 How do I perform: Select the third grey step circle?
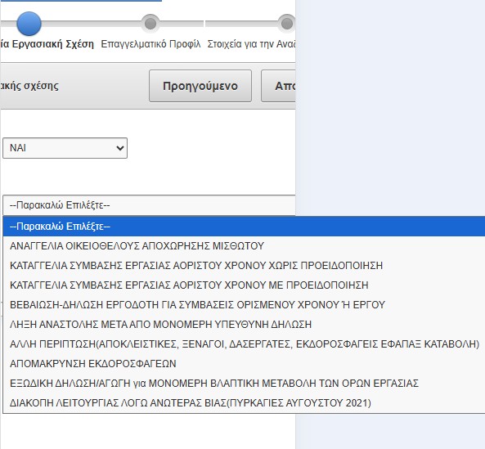pos(287,24)
